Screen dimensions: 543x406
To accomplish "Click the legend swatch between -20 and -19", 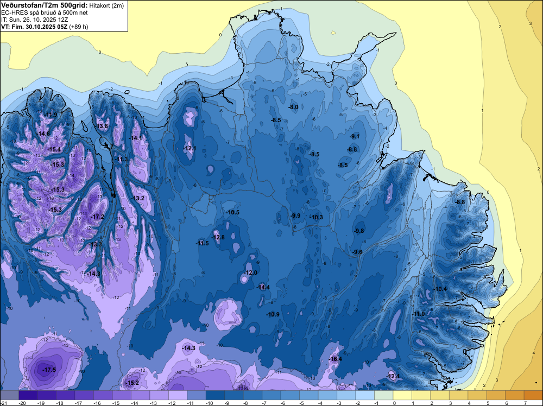I will click(x=28, y=395).
